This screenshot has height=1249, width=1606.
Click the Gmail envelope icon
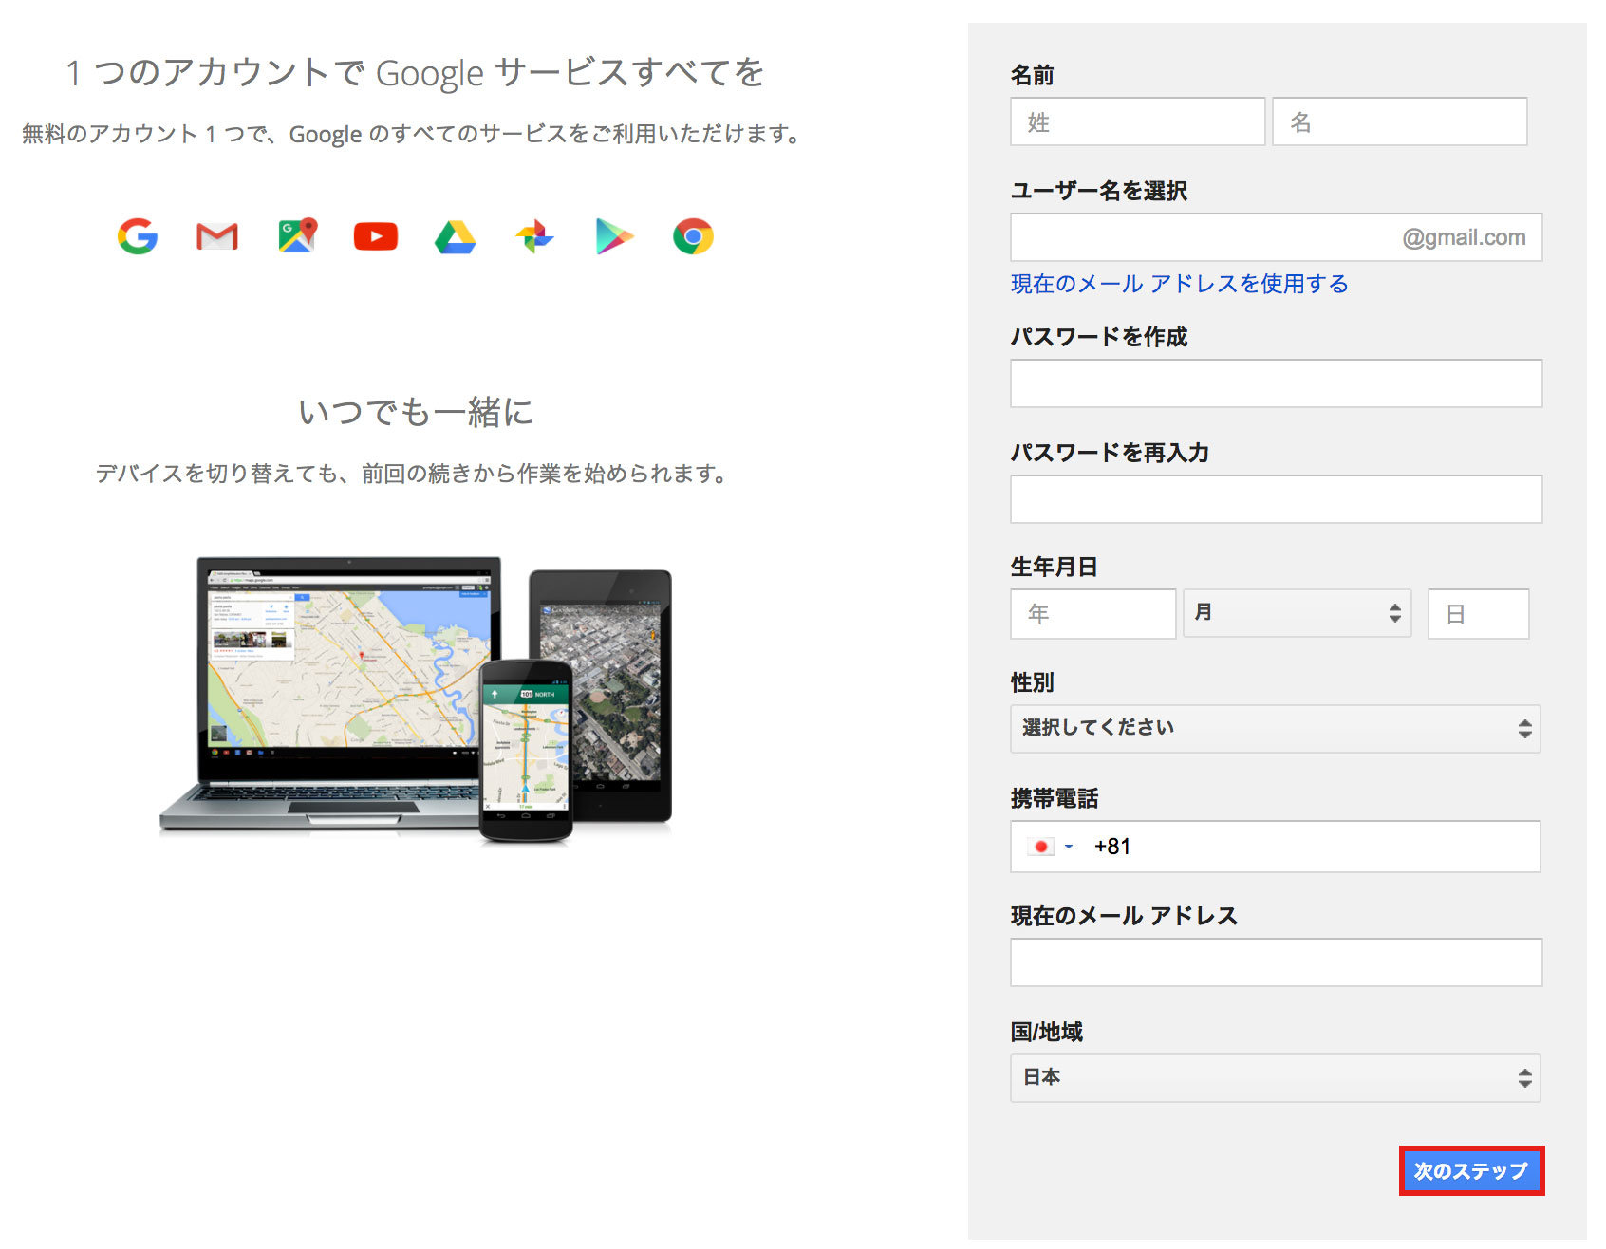click(x=217, y=236)
